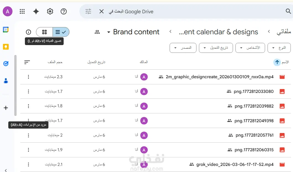Image resolution: width=293 pixels, height=172 pixels.
Task: Open more actions for grok_video file
Action: [28, 165]
